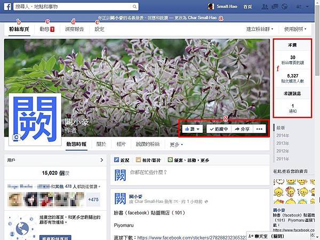Open the stickers URL link in post

coord(192,237)
